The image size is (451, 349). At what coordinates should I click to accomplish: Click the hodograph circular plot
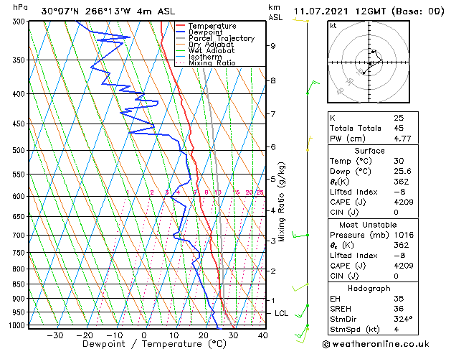pyautogui.click(x=369, y=62)
